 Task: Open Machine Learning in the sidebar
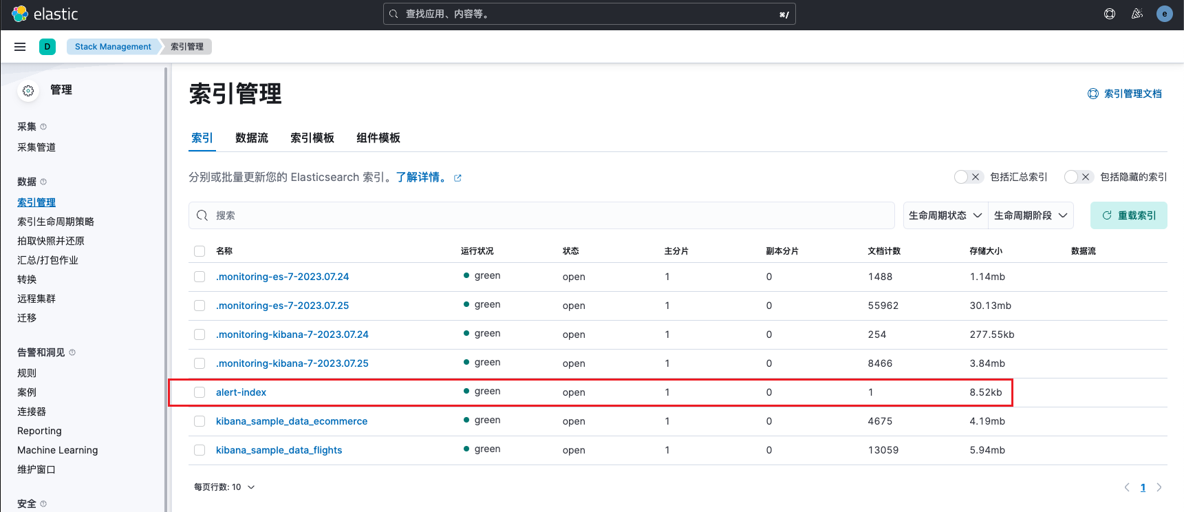coord(58,450)
